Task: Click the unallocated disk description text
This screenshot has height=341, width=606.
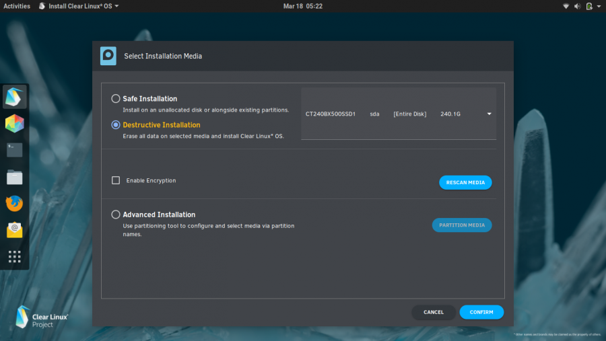Action: 205,110
